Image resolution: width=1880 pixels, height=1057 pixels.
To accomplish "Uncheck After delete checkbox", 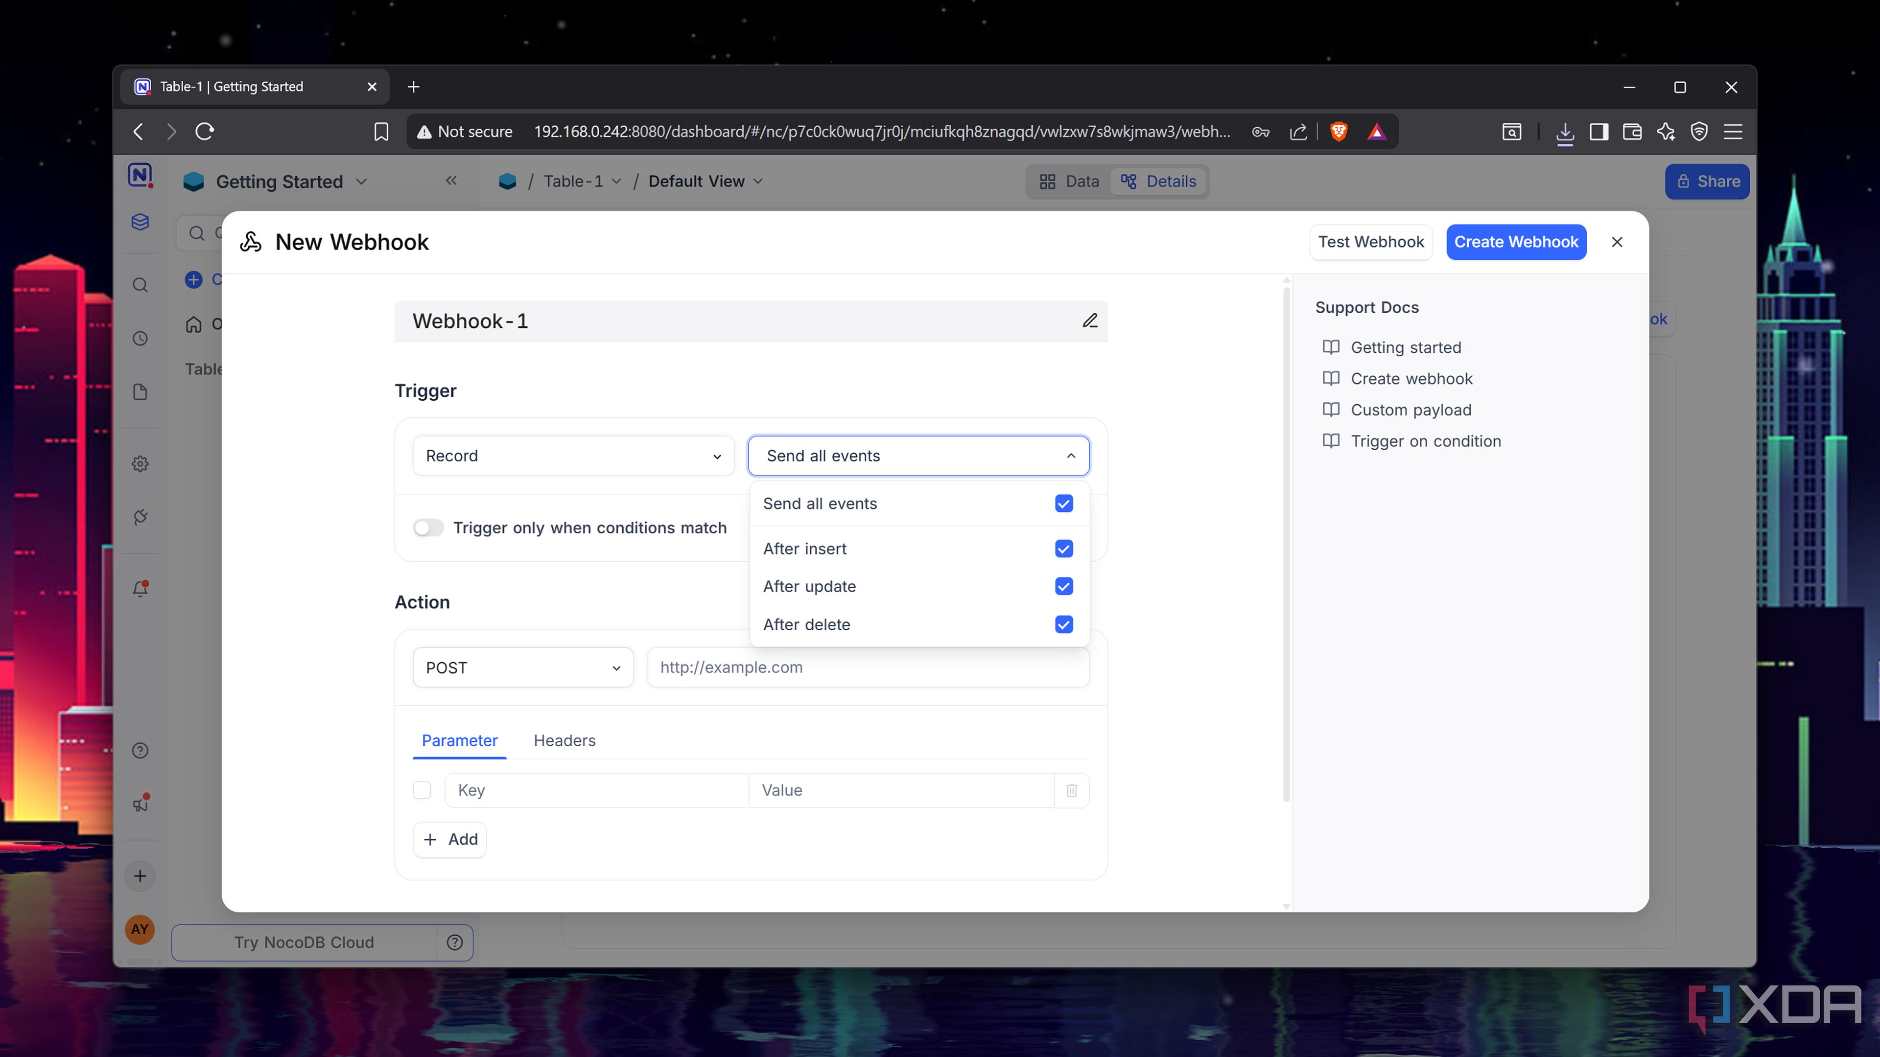I will pos(1063,624).
